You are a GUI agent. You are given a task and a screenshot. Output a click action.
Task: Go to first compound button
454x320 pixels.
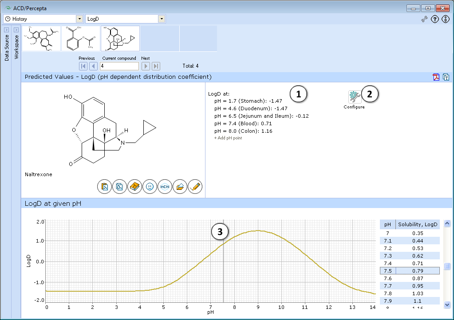(83, 66)
